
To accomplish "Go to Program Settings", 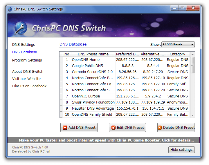I will coord(27,60).
